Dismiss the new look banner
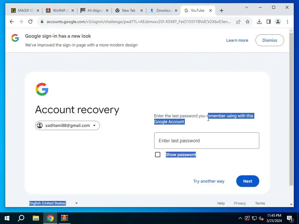299x224 pixels. coord(270,40)
